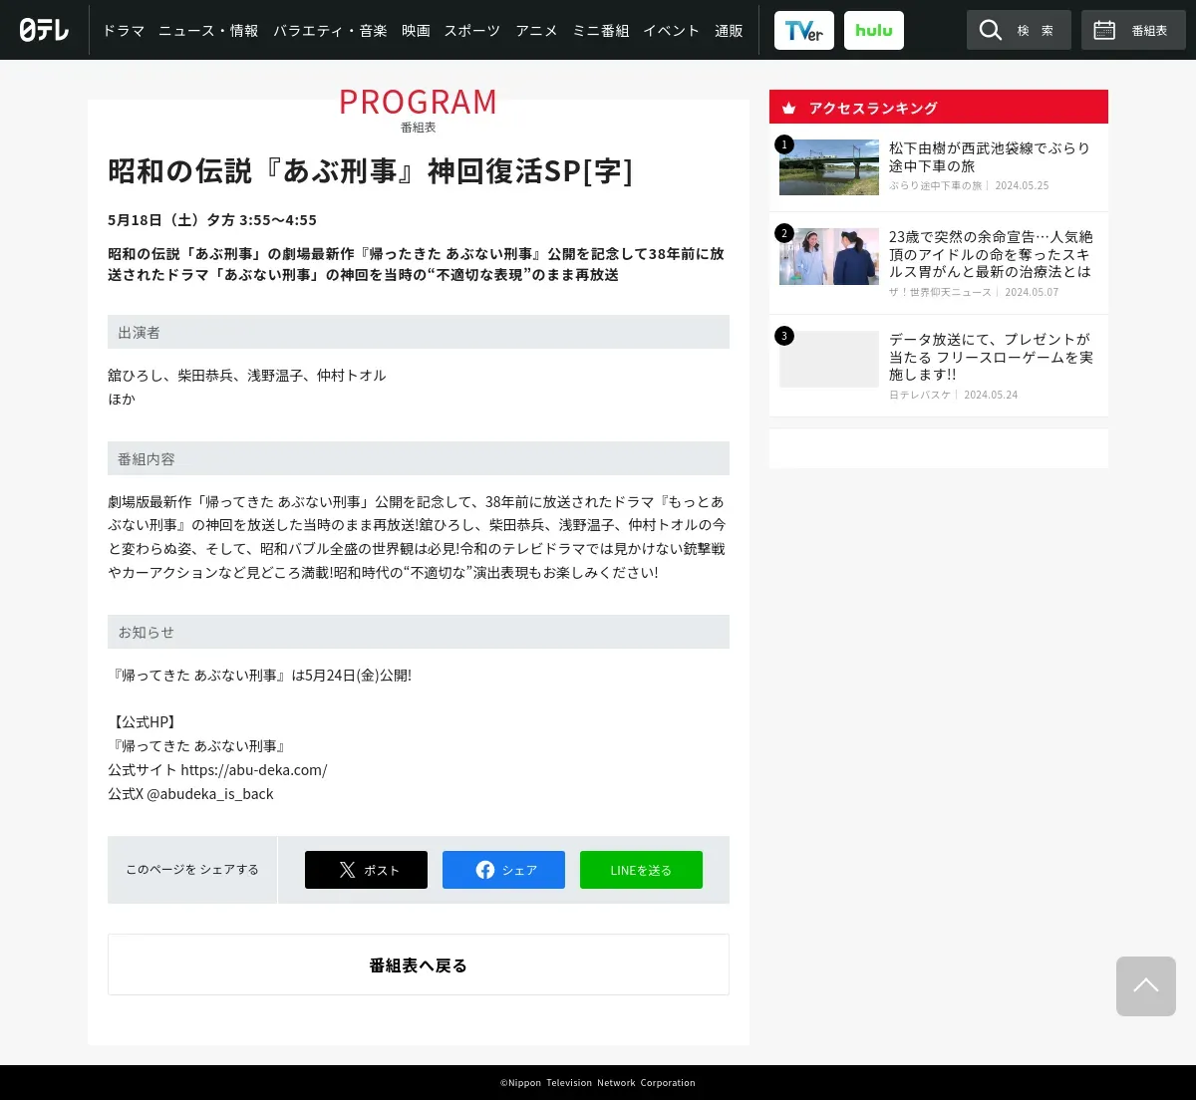The width and height of the screenshot is (1196, 1100).
Task: Click the ©Nippon Television Network Corporation footer
Action: (x=598, y=1083)
